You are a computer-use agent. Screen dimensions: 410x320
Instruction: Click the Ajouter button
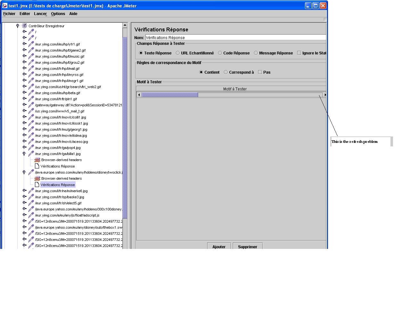(x=219, y=246)
